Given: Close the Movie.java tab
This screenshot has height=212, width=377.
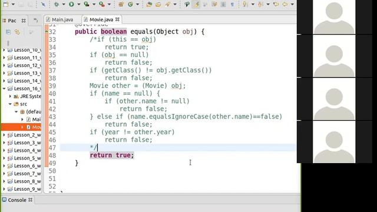Looking at the screenshot, I should point(117,19).
